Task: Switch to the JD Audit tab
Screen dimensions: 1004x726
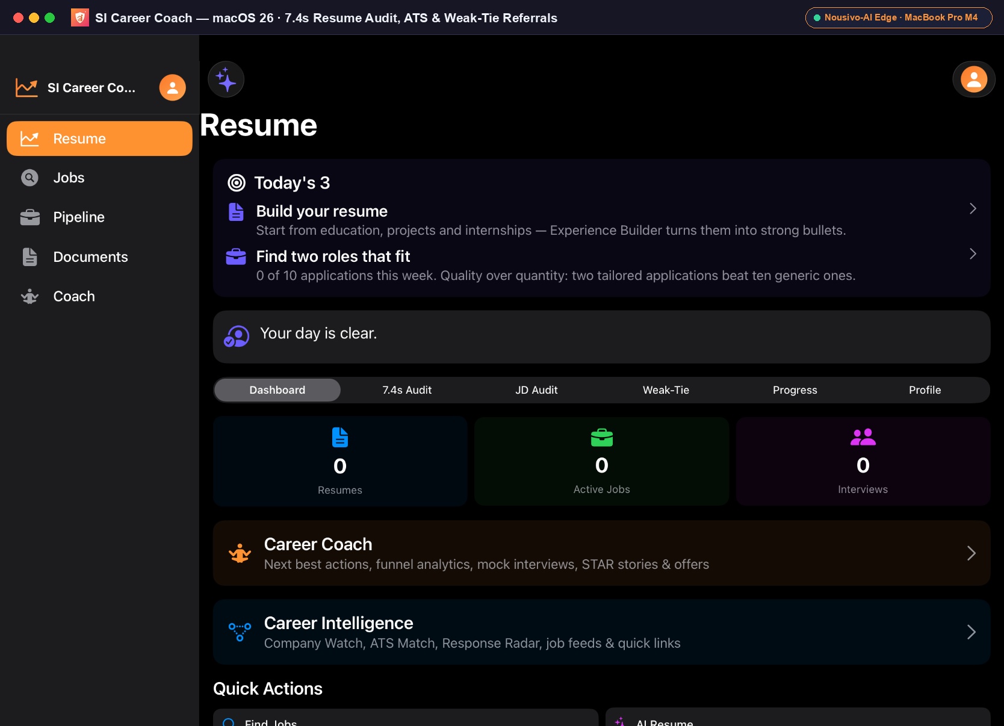Action: click(x=536, y=390)
